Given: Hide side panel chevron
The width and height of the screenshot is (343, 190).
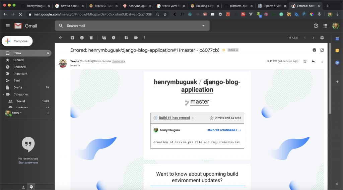Looking at the screenshot, I should tap(337, 184).
